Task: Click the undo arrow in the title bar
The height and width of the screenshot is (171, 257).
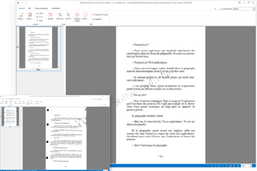Action: (22, 3)
